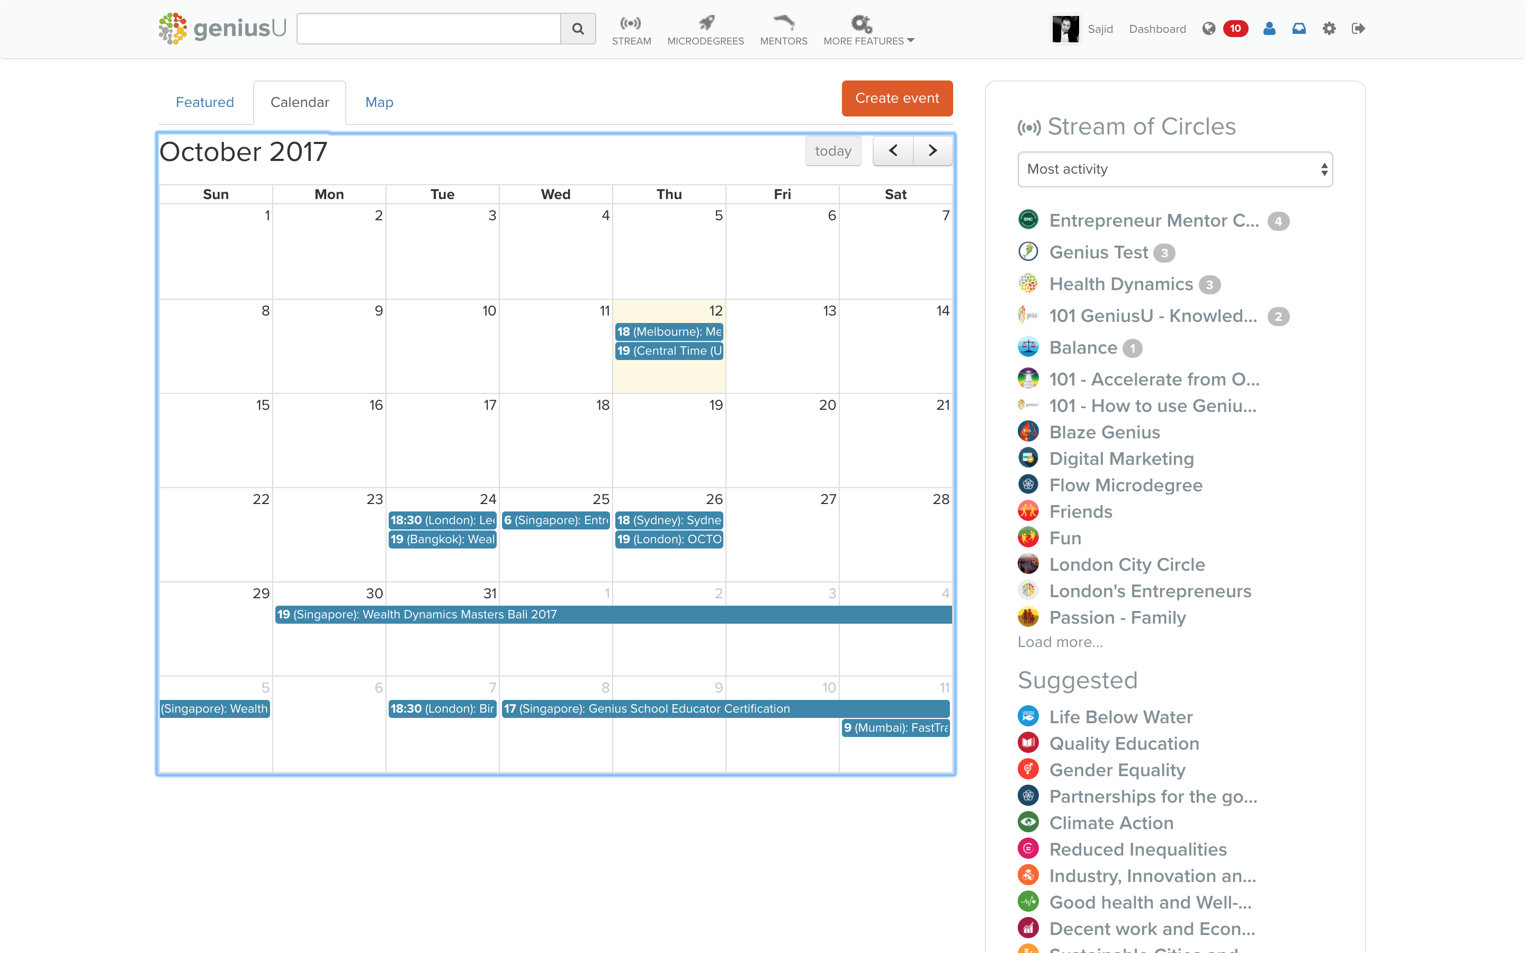
Task: Open the globe notifications icon
Action: [x=1208, y=29]
